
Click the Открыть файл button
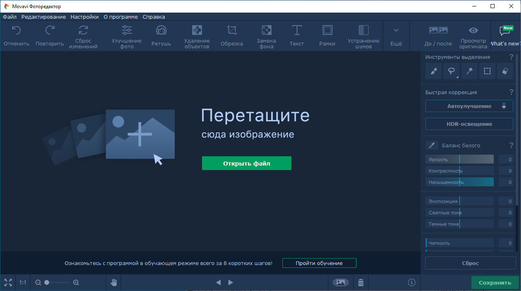point(246,164)
